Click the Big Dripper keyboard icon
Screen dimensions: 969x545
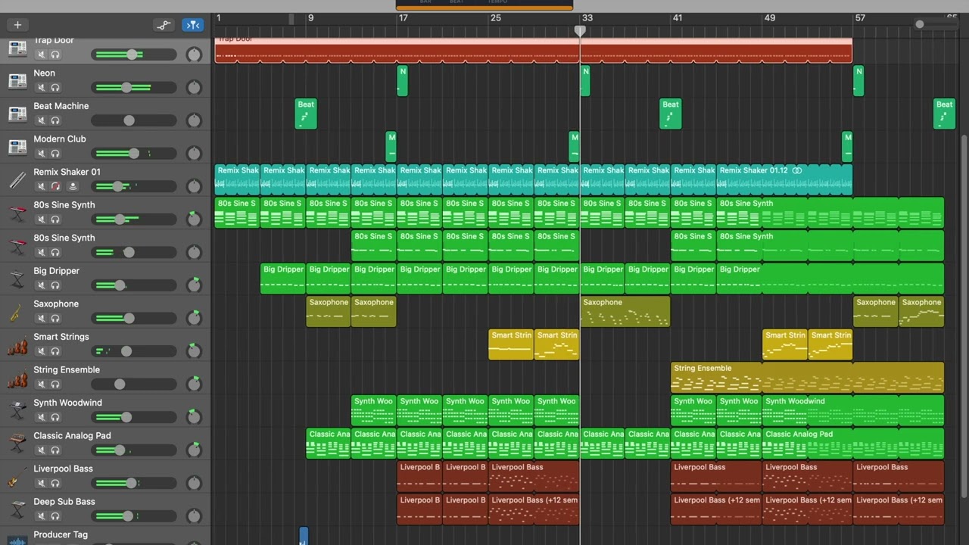(17, 279)
